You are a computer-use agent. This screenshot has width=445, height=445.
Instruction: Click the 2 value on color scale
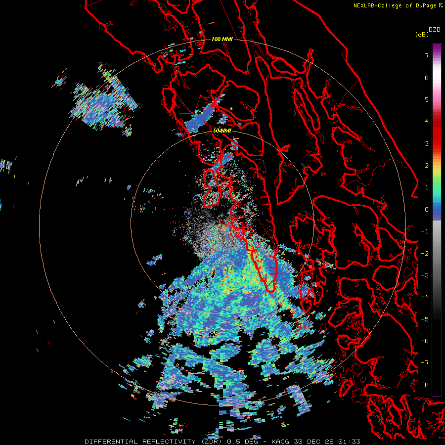(x=427, y=166)
